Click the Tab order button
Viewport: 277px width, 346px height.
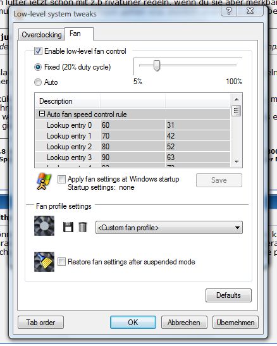[x=41, y=323]
